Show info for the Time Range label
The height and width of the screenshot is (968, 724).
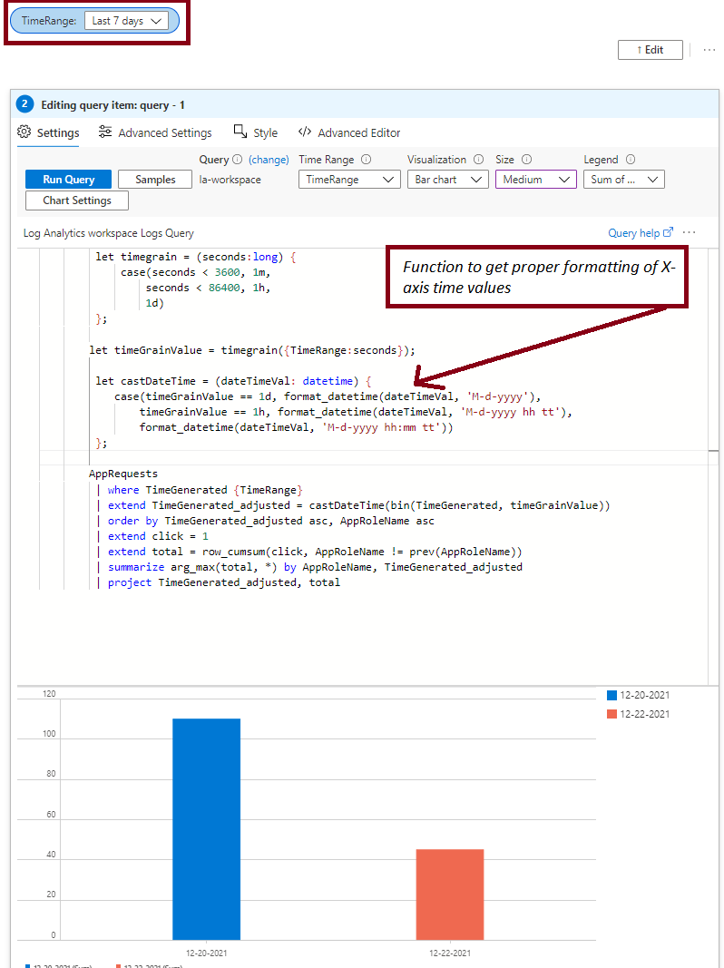tap(366, 160)
